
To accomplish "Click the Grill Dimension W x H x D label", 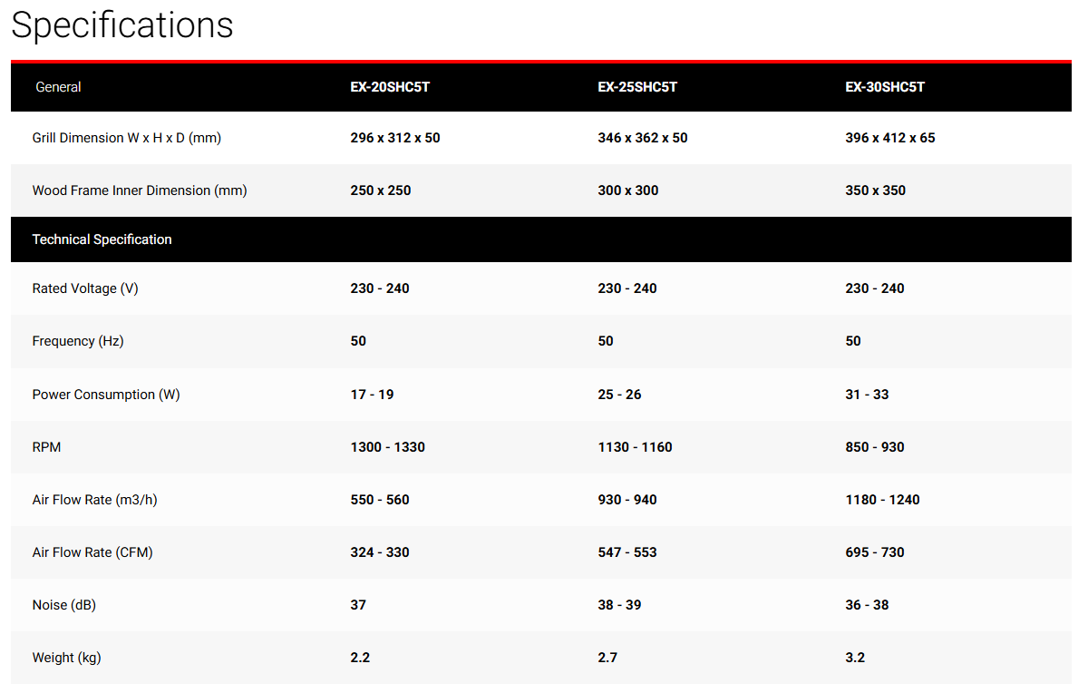I will (127, 138).
